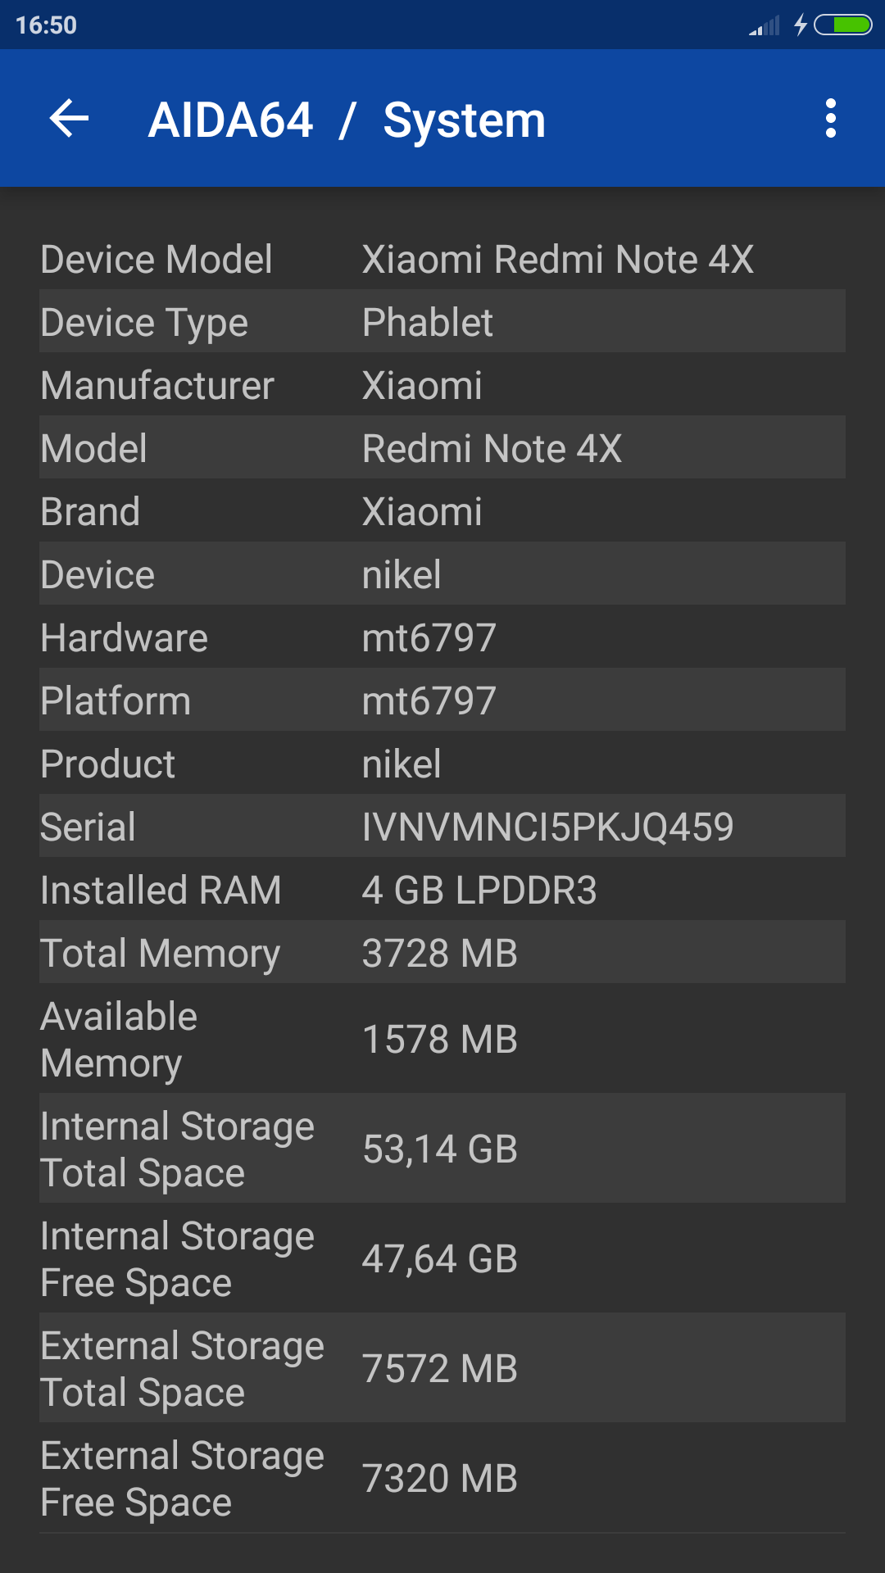Viewport: 885px width, 1573px height.
Task: Open the three-dot overflow menu
Action: coord(830,120)
